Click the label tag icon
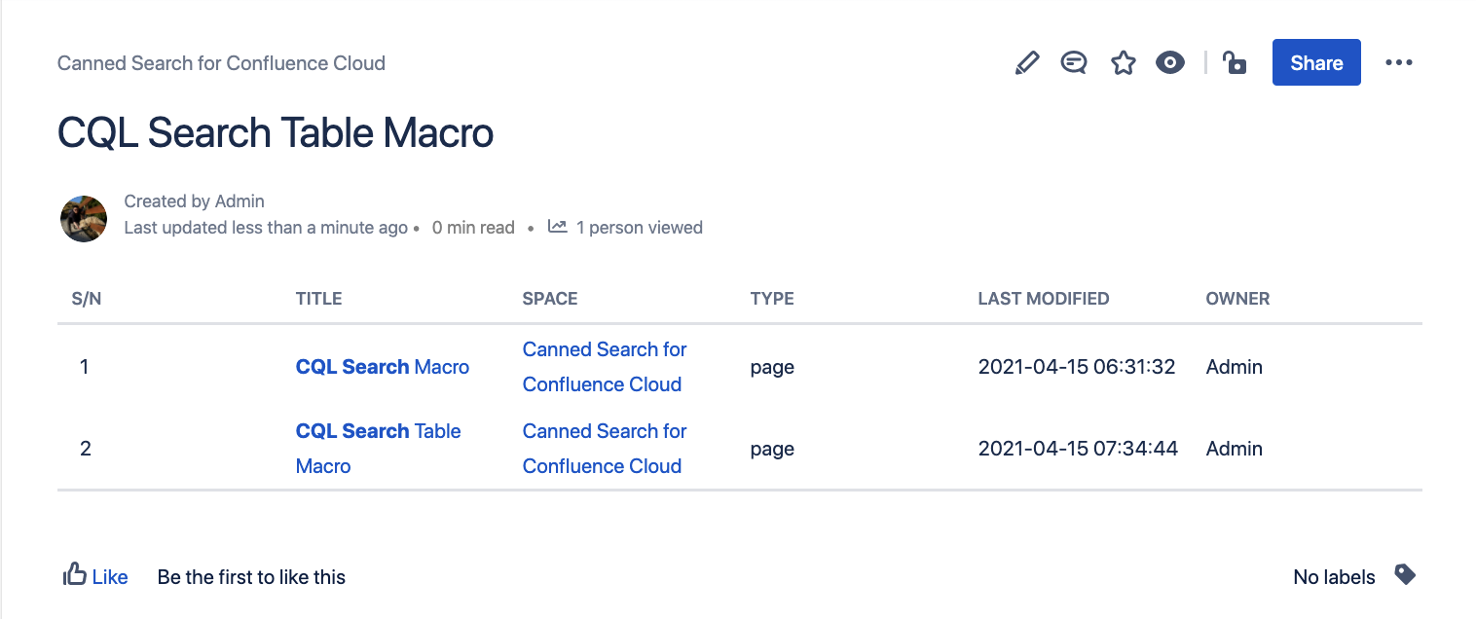This screenshot has height=619, width=1476. [1404, 574]
